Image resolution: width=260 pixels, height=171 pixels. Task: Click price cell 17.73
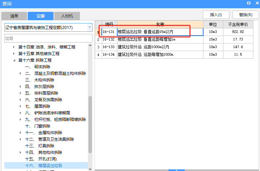click(238, 39)
